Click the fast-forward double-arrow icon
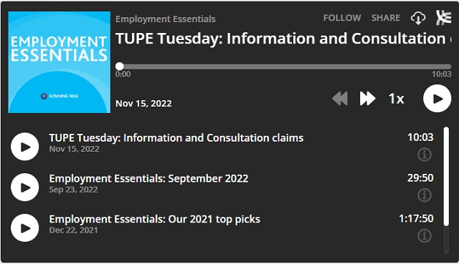Viewport: 459px width, 264px height. pos(367,99)
